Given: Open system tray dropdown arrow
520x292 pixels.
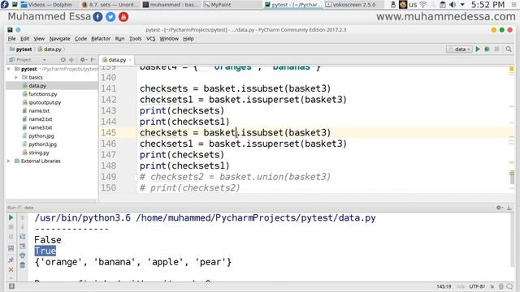Looking at the screenshot, I should (x=462, y=5).
